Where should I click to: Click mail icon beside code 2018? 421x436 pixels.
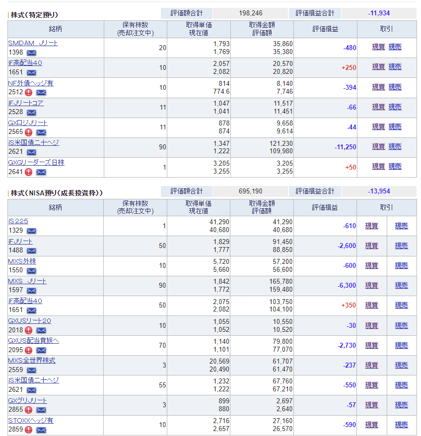(41, 330)
